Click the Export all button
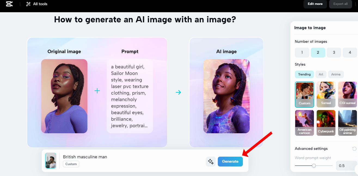This screenshot has width=358, height=176. (340, 4)
